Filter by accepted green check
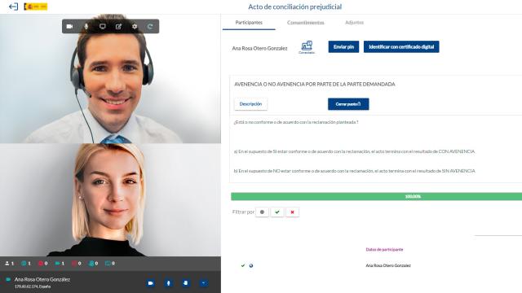Screen dimensions: 522x293 coord(277,212)
